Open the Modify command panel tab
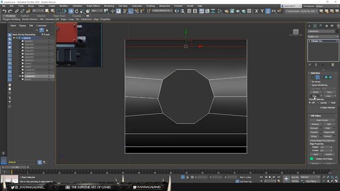Image resolution: width=340 pixels, height=191 pixels. (x=315, y=26)
